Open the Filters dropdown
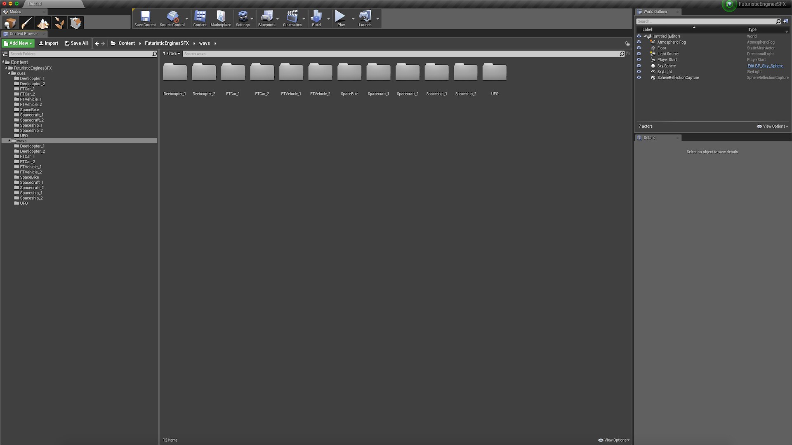 [x=171, y=54]
